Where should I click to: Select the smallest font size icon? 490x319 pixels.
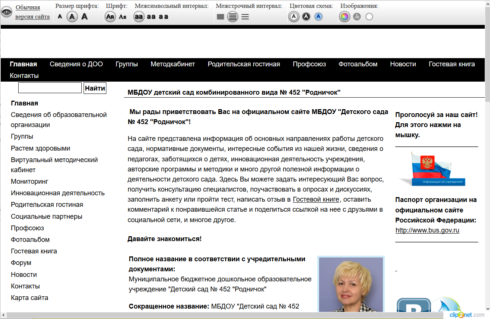point(60,16)
